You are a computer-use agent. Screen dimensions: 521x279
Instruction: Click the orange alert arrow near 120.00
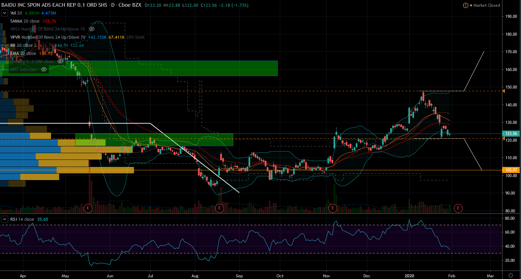503,138
